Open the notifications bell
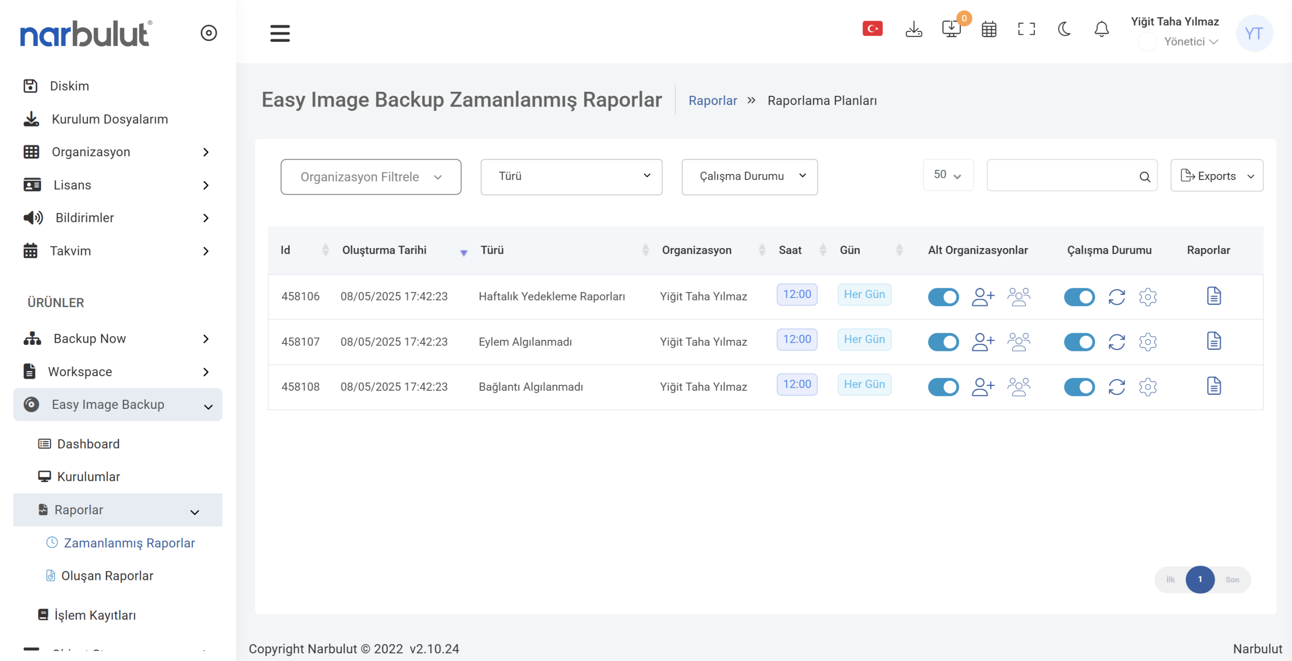Screen dimensions: 1292x661 tap(1101, 29)
